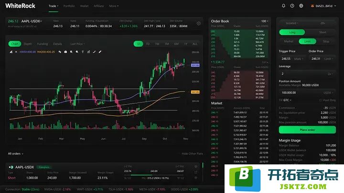The image size is (344, 193).
Task: Open the Last Price dropdown
Action: [78, 44]
